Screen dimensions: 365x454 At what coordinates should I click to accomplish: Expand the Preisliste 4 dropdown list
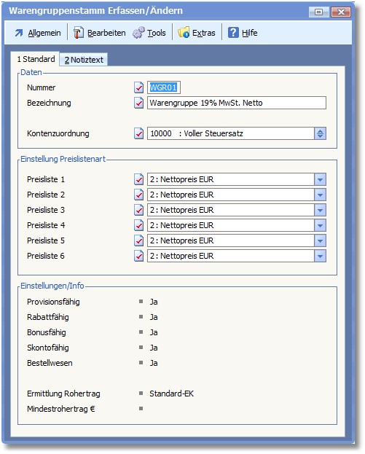click(320, 225)
